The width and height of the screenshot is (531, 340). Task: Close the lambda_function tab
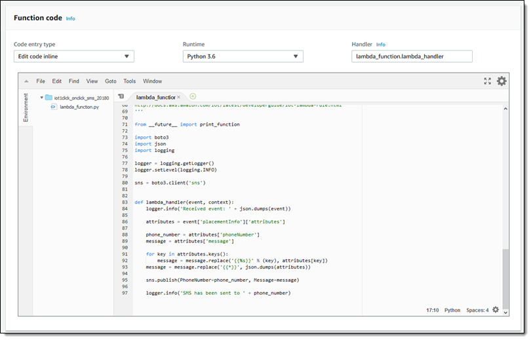[179, 97]
